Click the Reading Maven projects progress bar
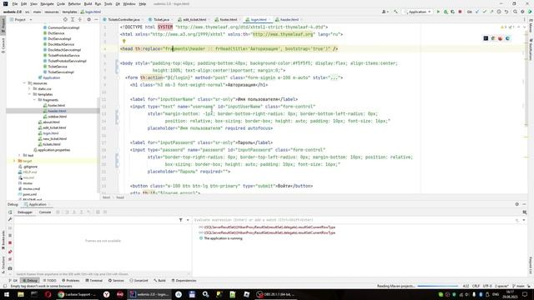The height and width of the screenshot is (300, 534). (x=437, y=286)
